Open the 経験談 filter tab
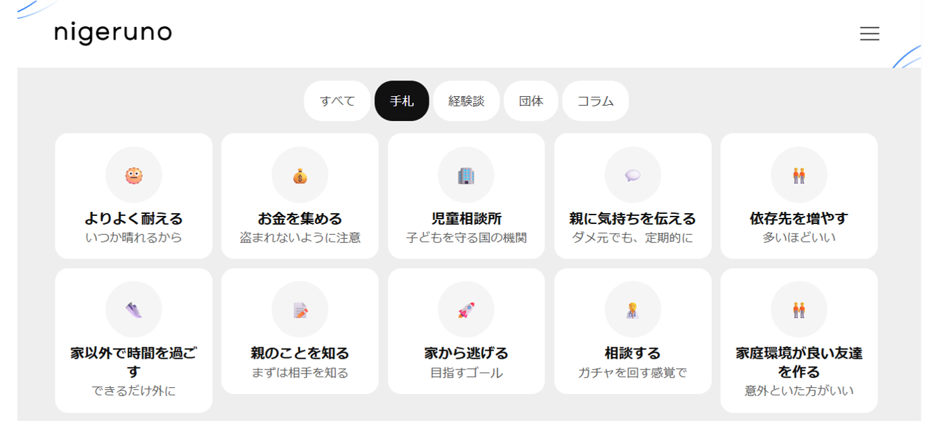This screenshot has width=941, height=421. 466,101
